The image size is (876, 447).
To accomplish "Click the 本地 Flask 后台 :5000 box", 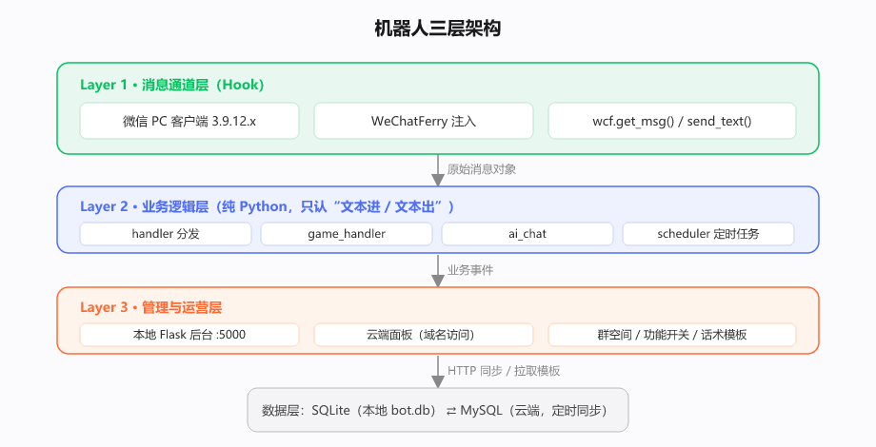I will 189,335.
